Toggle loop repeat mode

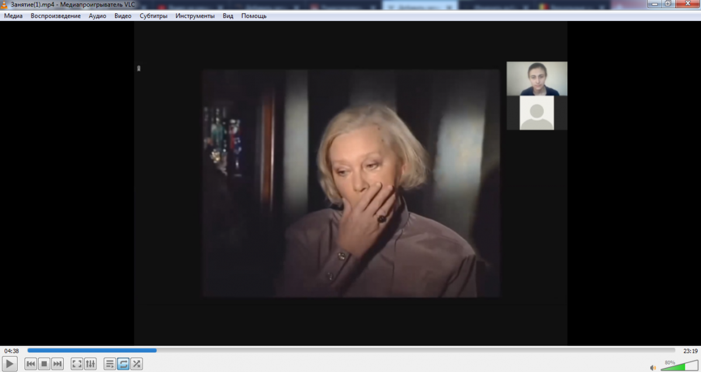click(123, 364)
